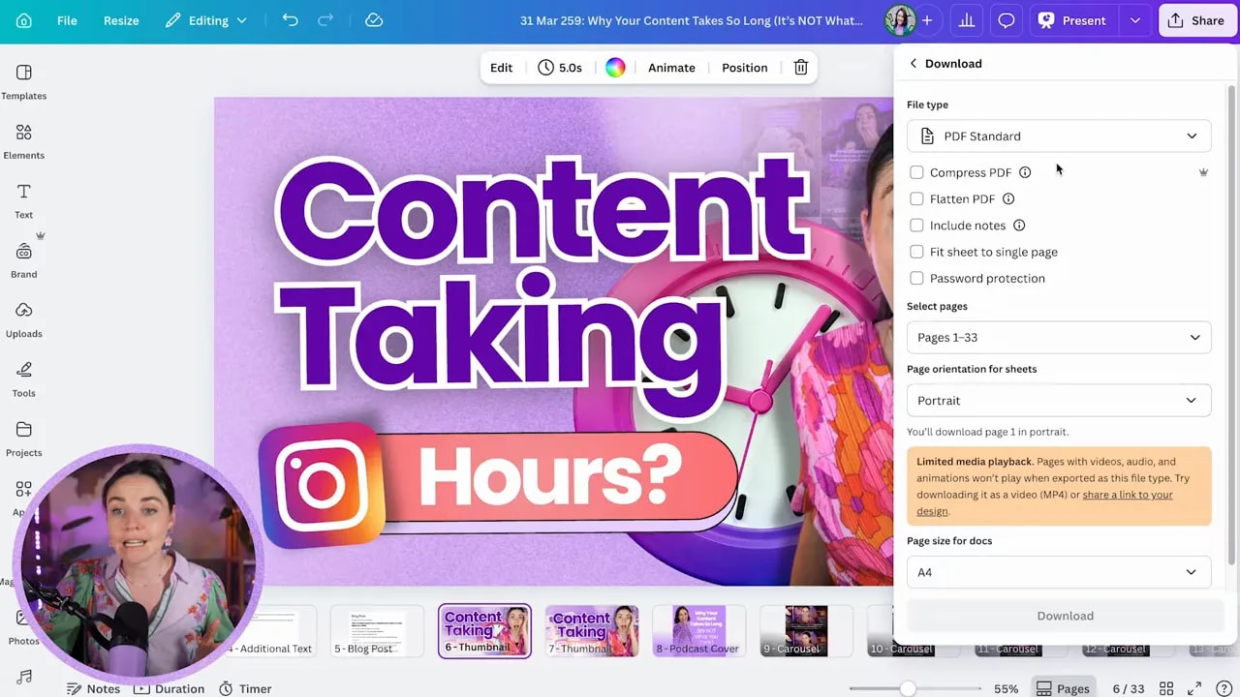Select the 7 - Thumbnail page
Screen dimensions: 1240x697
(592, 631)
